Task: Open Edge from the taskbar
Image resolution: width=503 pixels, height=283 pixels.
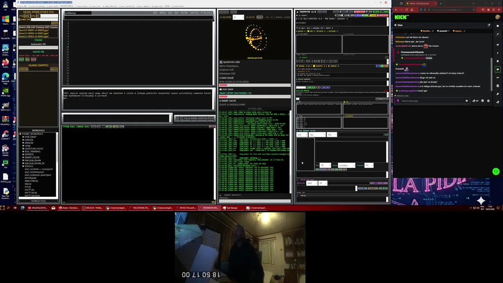Action: pos(23,208)
